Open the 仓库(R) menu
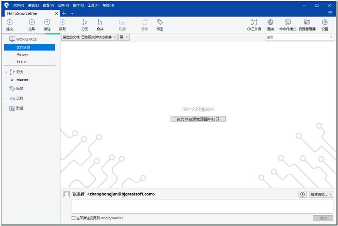This screenshot has height=226, width=338. (x=63, y=5)
